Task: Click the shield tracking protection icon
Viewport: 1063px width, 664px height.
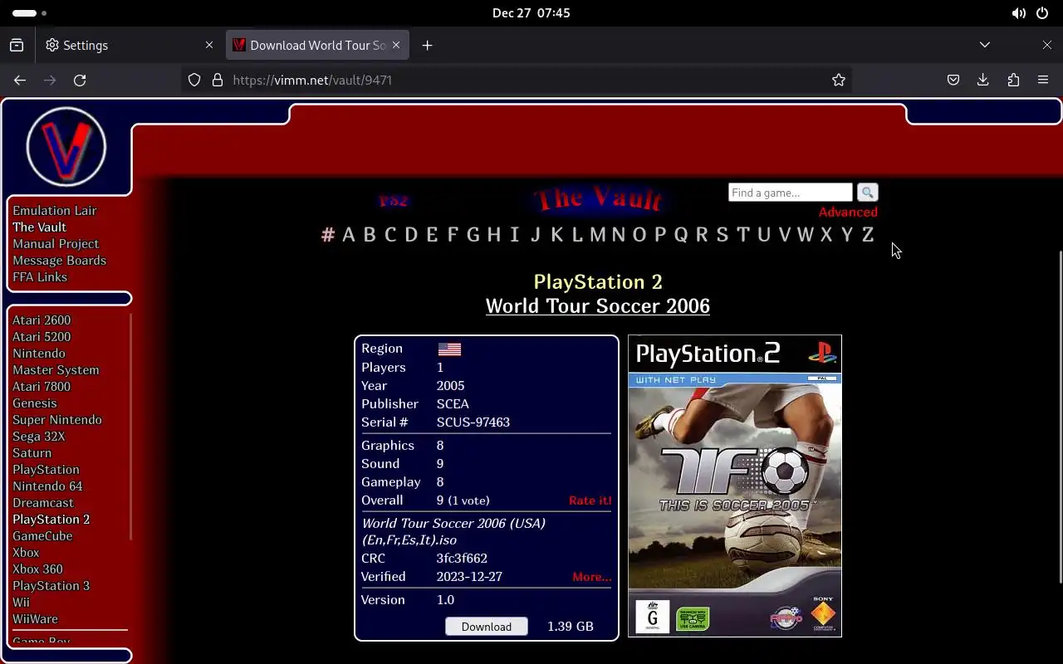Action: [x=194, y=80]
